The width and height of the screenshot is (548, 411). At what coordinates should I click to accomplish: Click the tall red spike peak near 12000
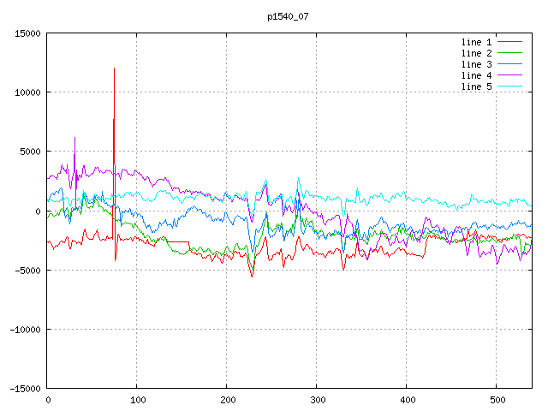(x=114, y=68)
